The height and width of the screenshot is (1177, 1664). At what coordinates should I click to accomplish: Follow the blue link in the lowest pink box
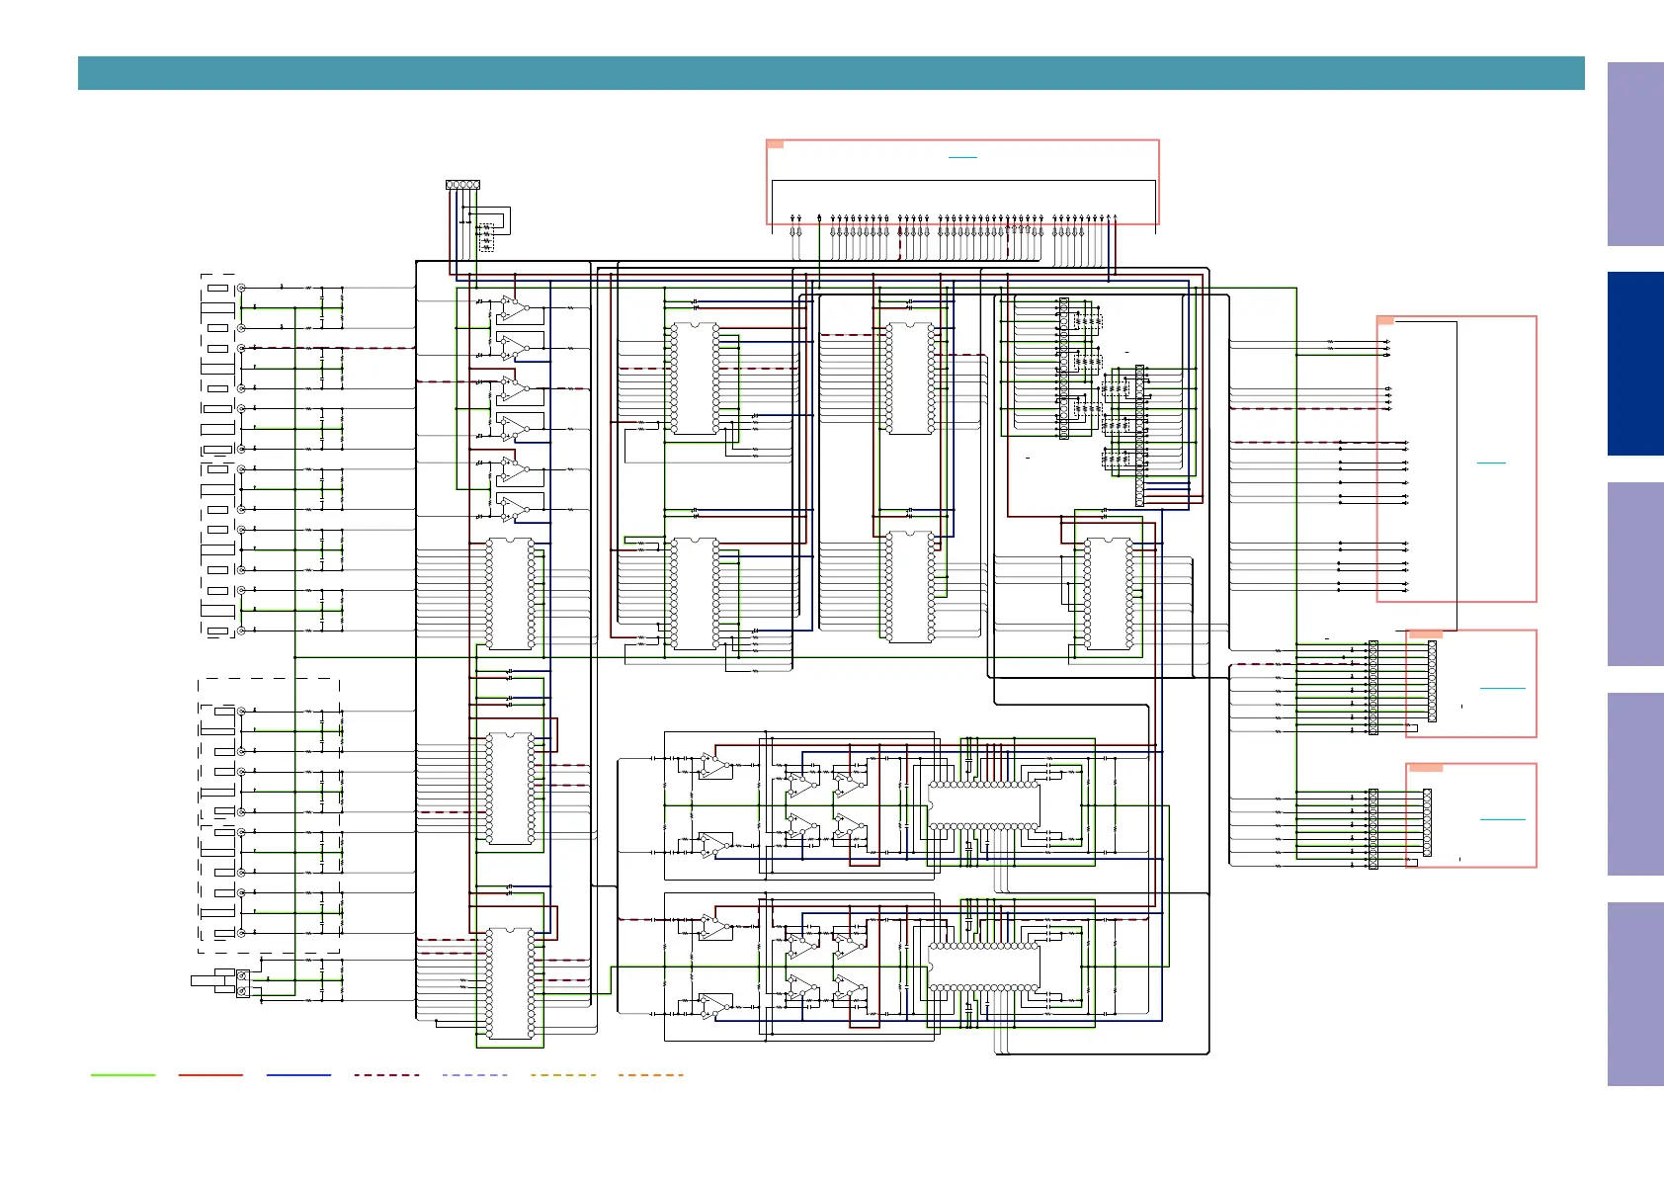point(1502,819)
